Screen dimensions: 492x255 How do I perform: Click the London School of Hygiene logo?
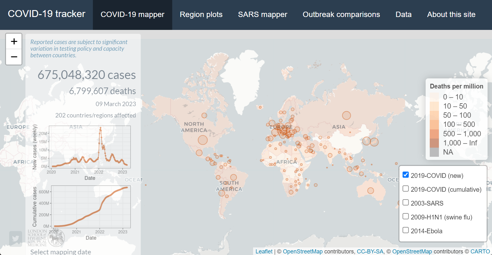(46, 238)
